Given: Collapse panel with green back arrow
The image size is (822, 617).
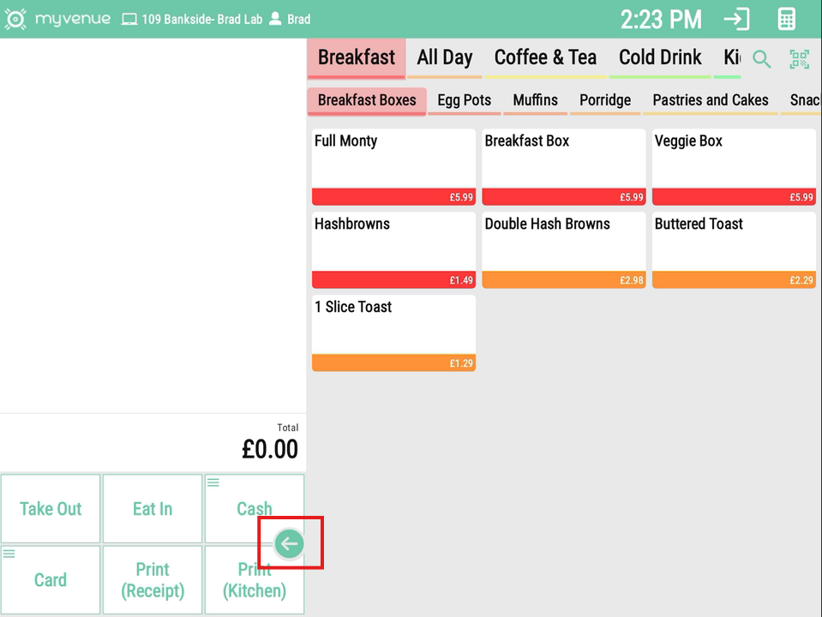Looking at the screenshot, I should pyautogui.click(x=290, y=543).
